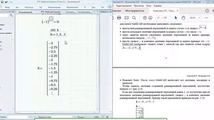Click the magnifier search icon in PDF toolbar
This screenshot has height=120, width=214.
(134, 18)
